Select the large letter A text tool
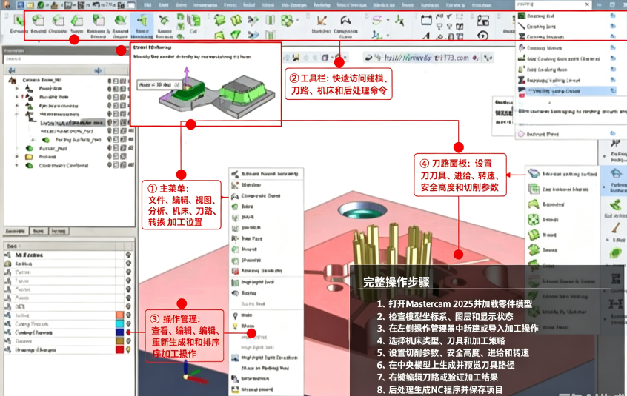This screenshot has height=396, width=627. point(426,36)
